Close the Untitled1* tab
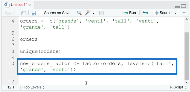Viewport: 190px width, 92px height. coord(30,5)
